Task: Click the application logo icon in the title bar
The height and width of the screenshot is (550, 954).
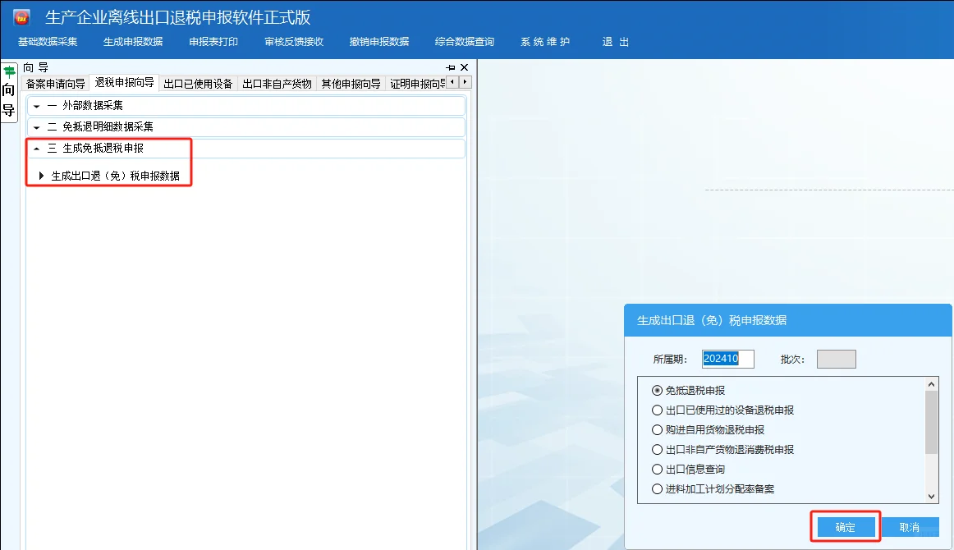Action: click(x=22, y=16)
